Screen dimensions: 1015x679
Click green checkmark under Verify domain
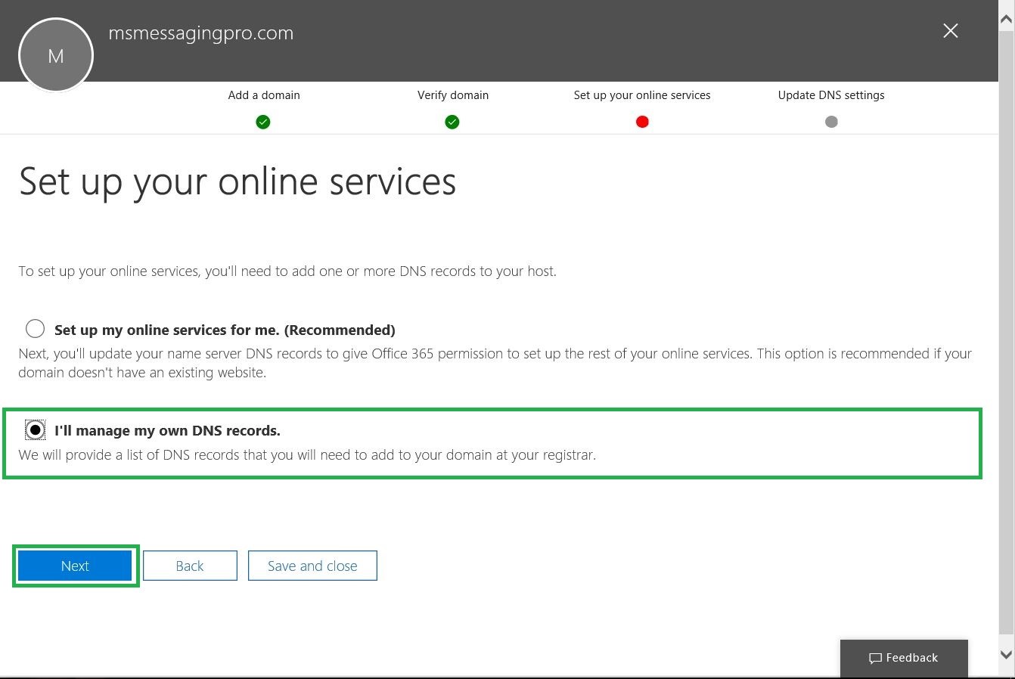[x=452, y=122]
